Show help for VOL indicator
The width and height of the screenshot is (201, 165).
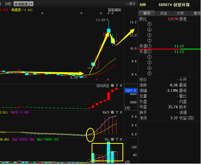click(117, 139)
